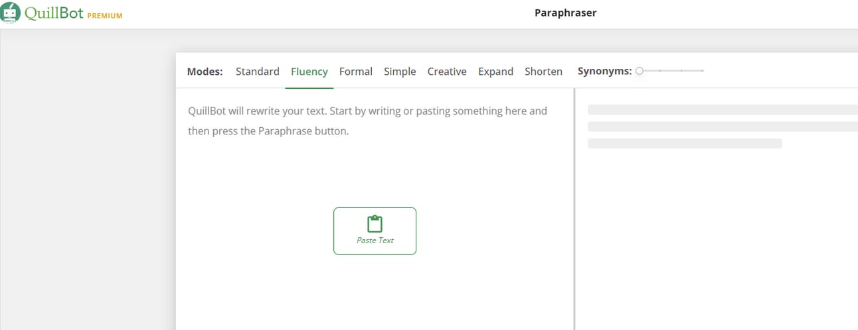This screenshot has width=858, height=330.
Task: Switch to Formal mode
Action: click(355, 72)
